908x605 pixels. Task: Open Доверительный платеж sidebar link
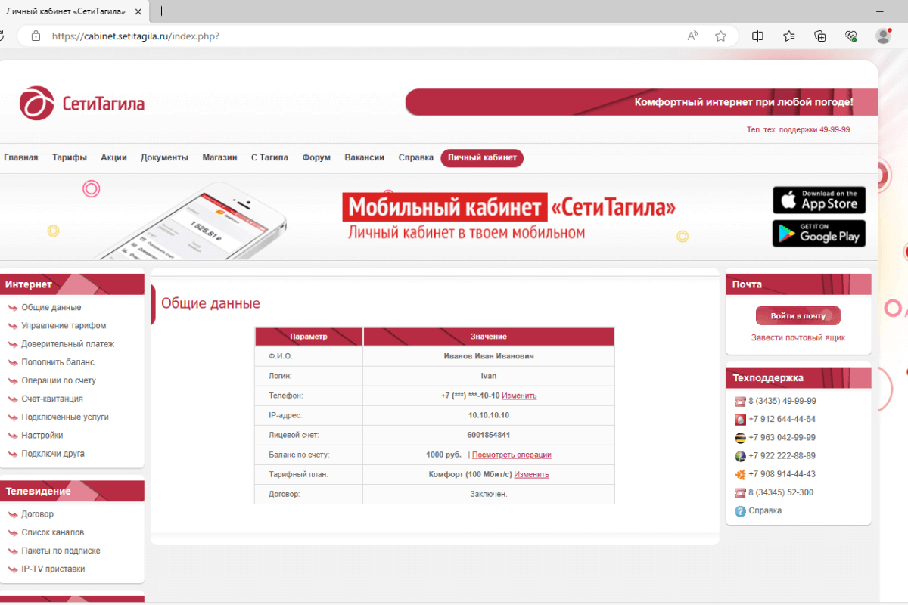67,343
